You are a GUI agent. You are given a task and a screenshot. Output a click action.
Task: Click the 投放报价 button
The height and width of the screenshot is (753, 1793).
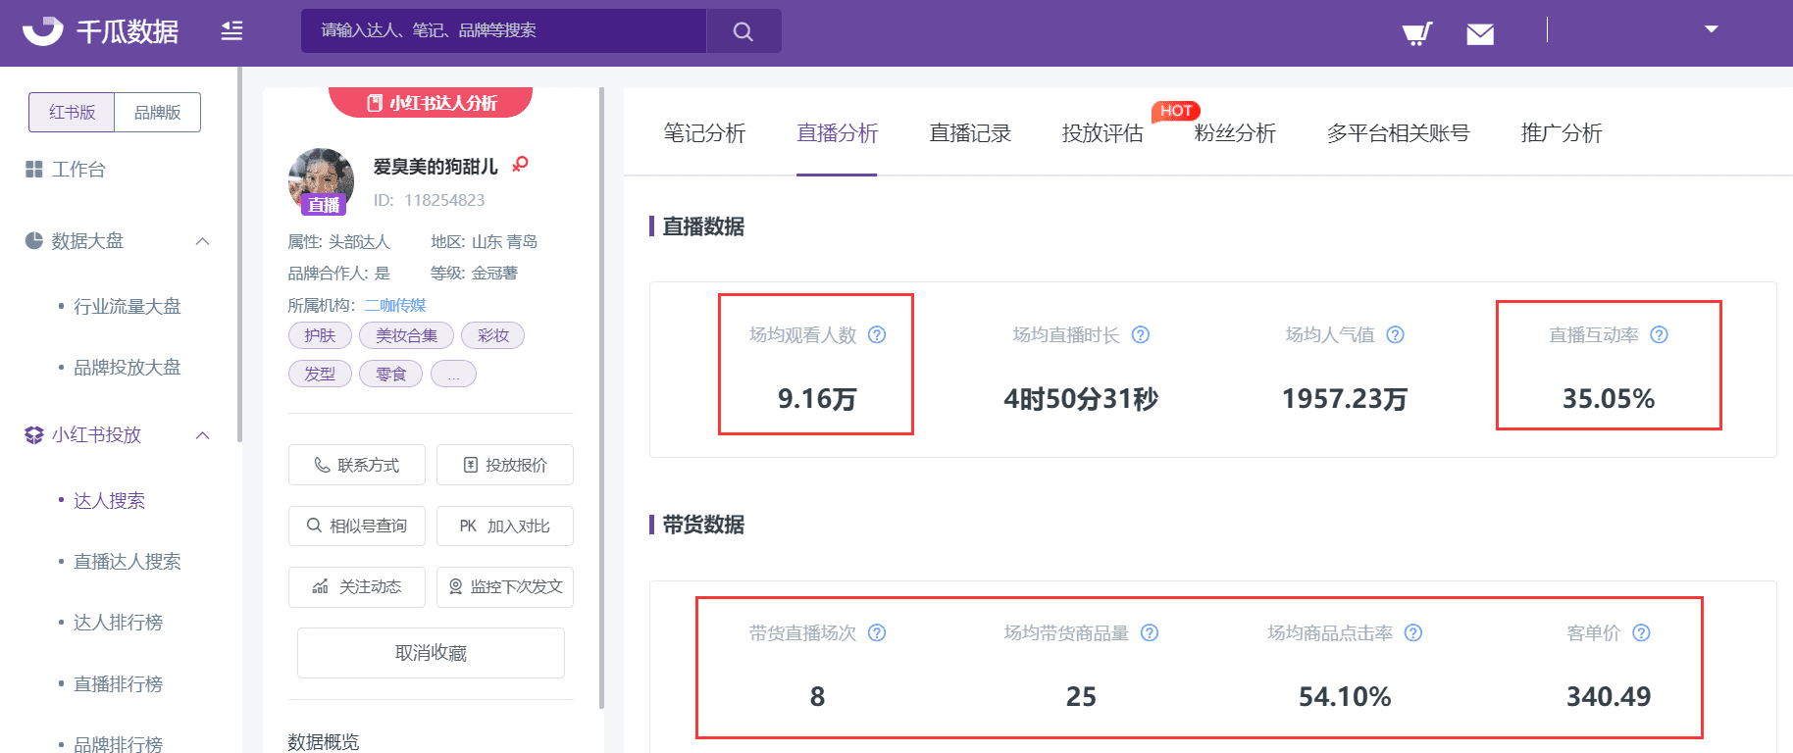[x=505, y=465]
